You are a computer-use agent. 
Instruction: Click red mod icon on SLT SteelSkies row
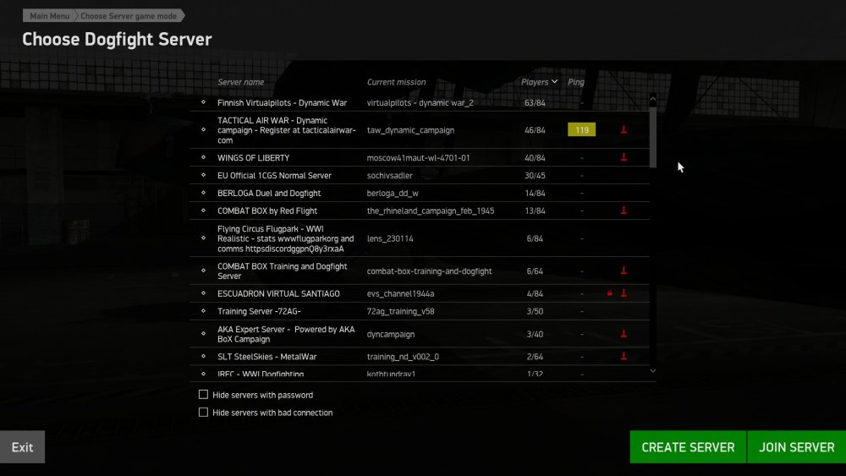click(x=624, y=356)
